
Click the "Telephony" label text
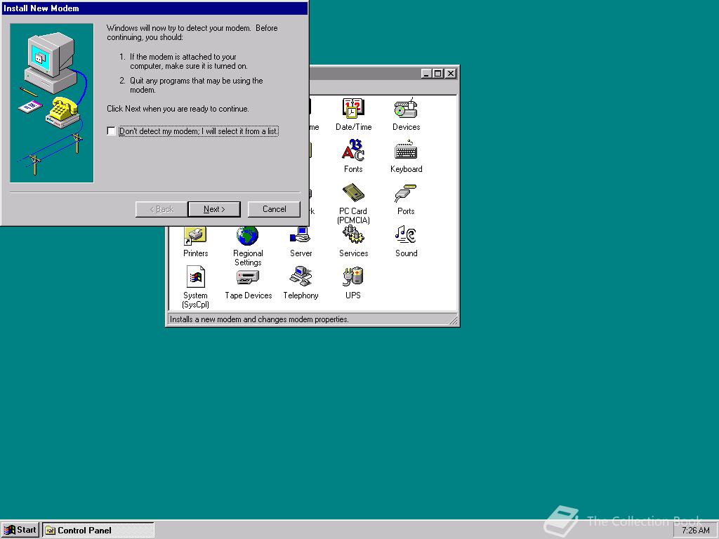(x=301, y=295)
